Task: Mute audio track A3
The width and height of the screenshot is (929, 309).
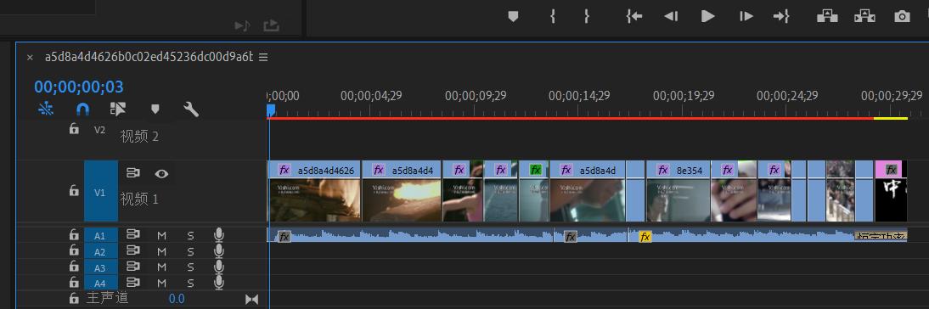Action: click(x=161, y=267)
